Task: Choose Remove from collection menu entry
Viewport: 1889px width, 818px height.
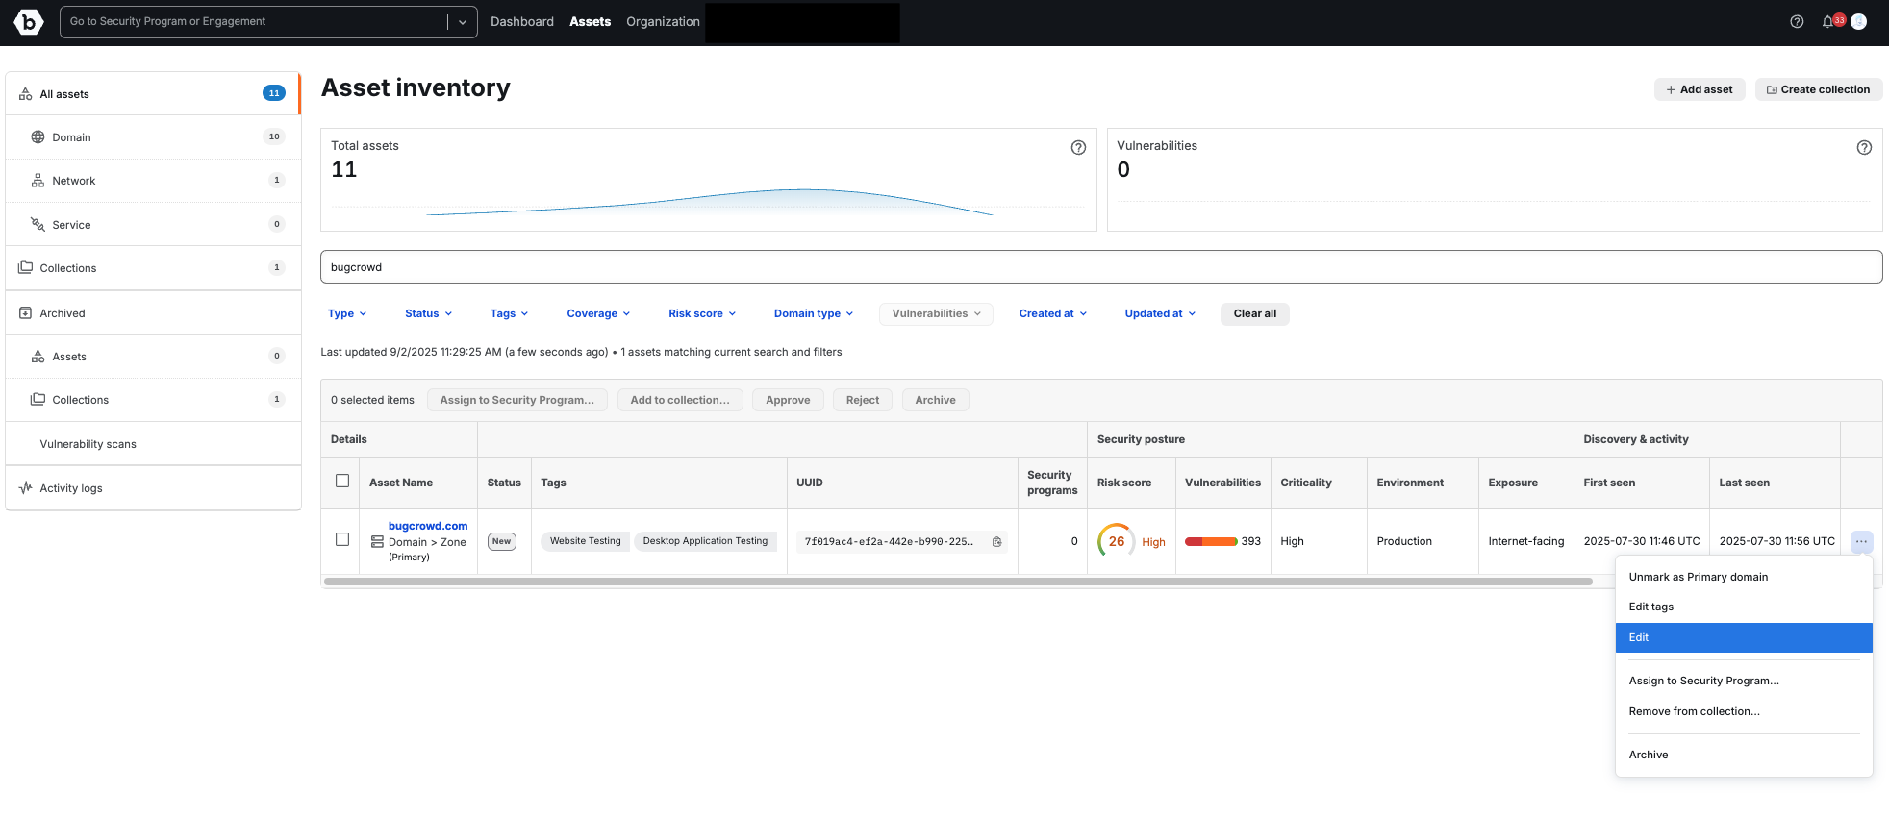Action: 1744,711
